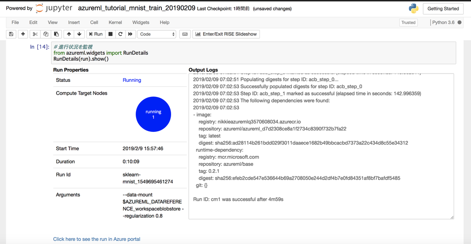Click the 'Compute Target Nodes' label
Screen dimensions: 471x244
point(81,93)
